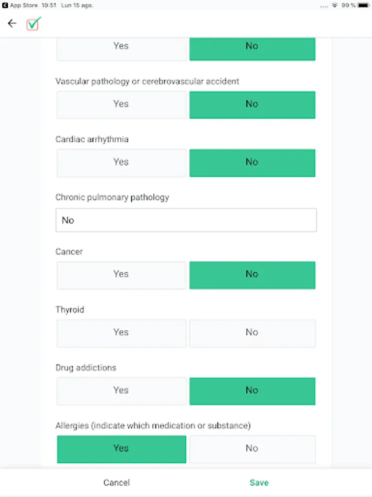The image size is (372, 497).
Task: Select No for Allergies
Action: tap(252, 449)
